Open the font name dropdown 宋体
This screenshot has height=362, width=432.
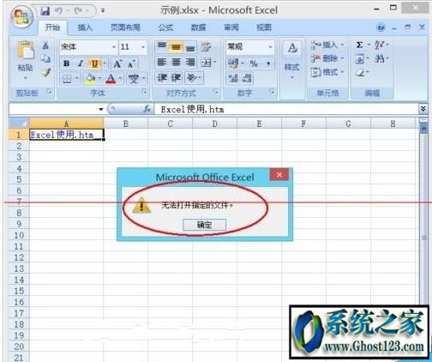click(x=88, y=46)
